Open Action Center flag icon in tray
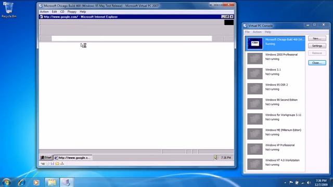 (x=291, y=182)
